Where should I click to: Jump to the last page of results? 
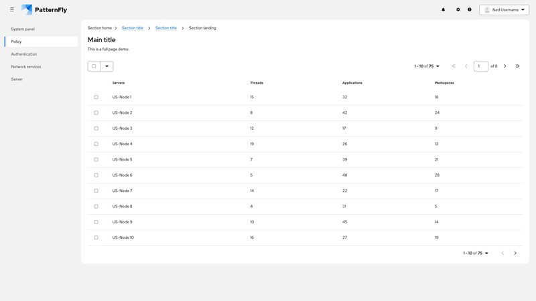point(517,66)
